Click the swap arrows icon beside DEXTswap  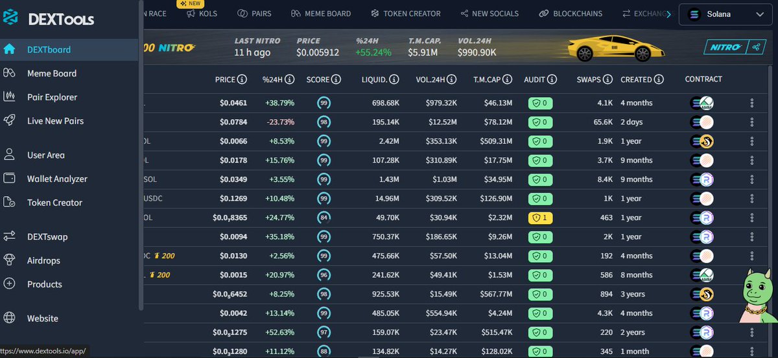[10, 237]
